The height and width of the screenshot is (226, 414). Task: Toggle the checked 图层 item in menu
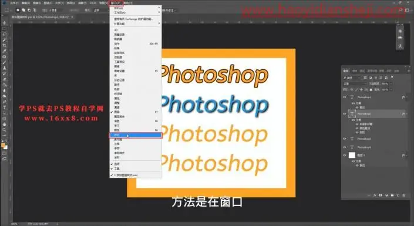[x=136, y=112]
